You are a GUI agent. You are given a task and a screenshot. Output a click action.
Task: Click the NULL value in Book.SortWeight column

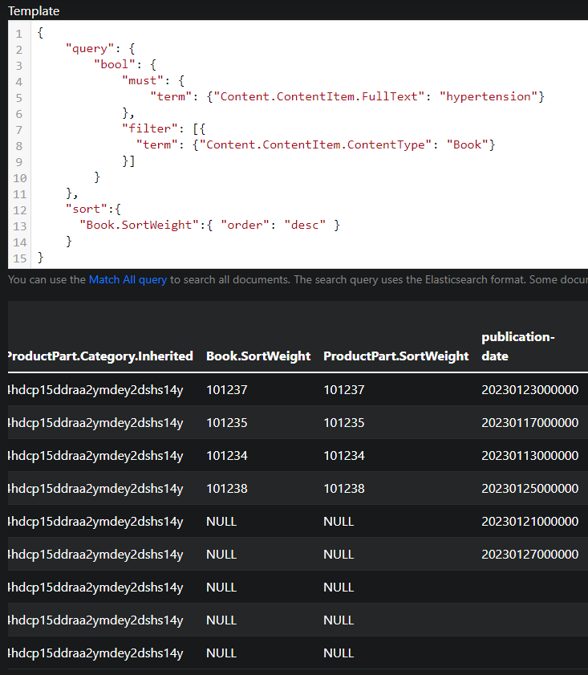221,521
